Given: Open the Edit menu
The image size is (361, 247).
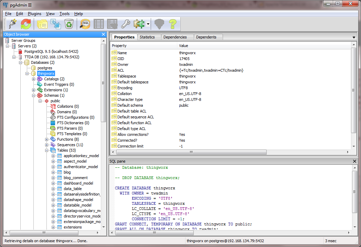Looking at the screenshot, I should [20, 14].
